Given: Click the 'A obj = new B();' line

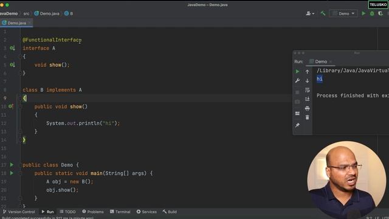Looking at the screenshot, I should click(70, 181).
